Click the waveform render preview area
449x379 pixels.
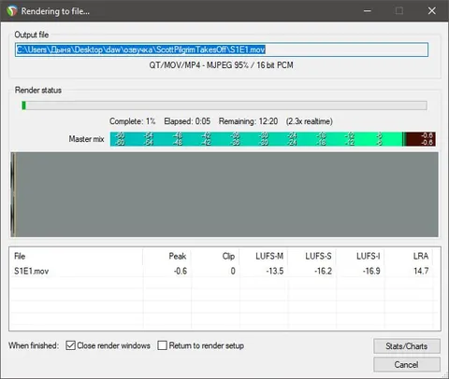(224, 194)
